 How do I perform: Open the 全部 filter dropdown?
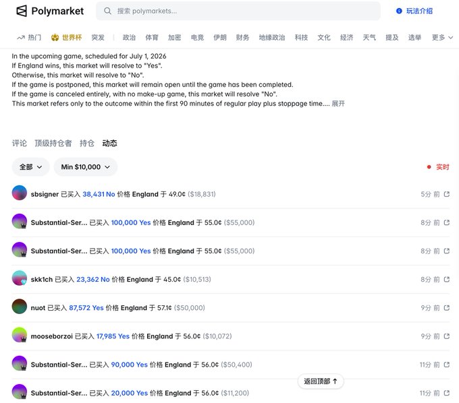31,167
